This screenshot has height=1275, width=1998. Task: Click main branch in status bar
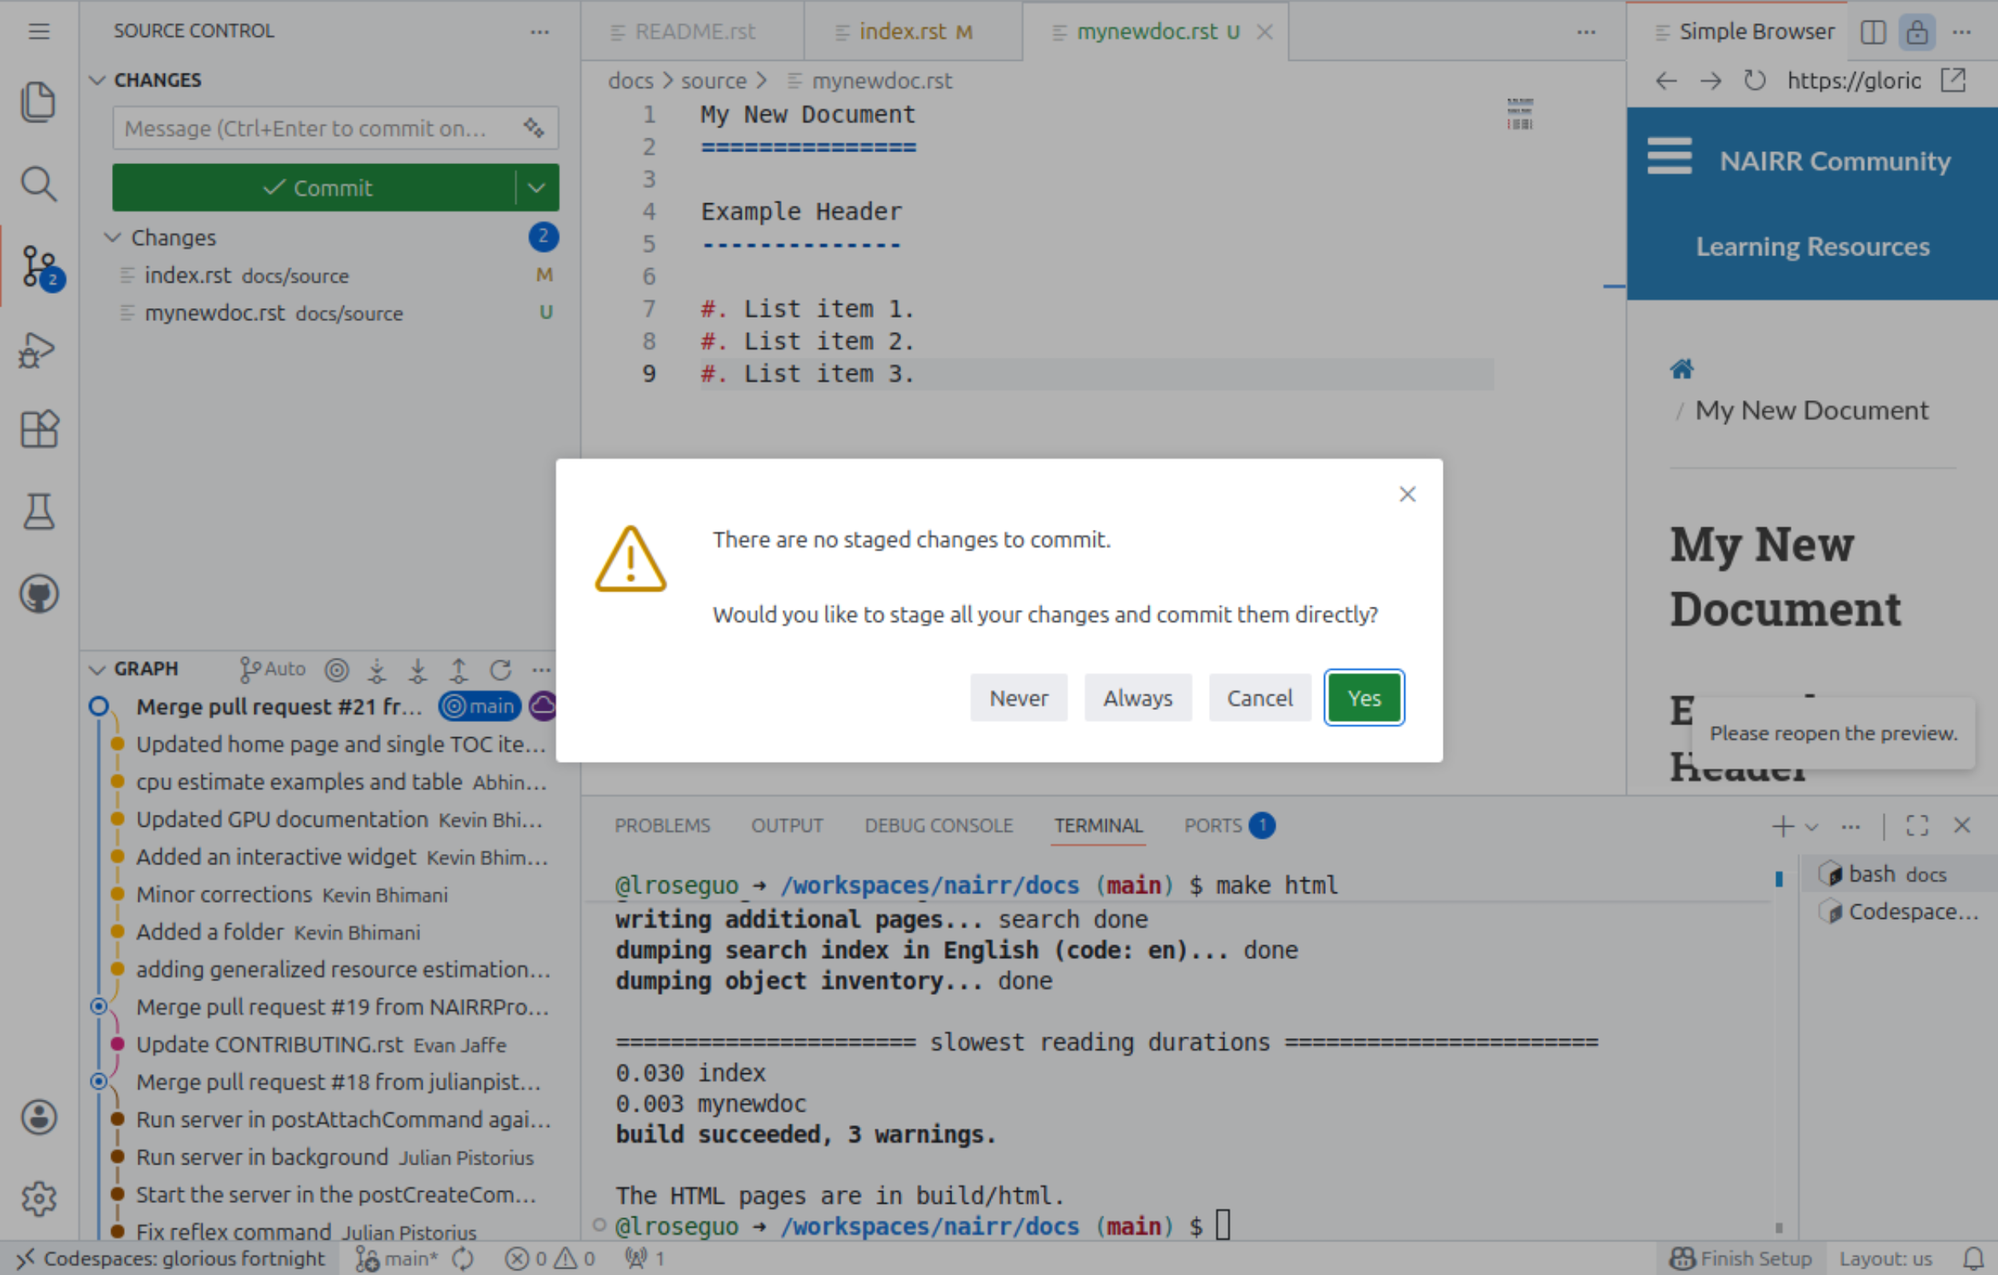(x=397, y=1258)
